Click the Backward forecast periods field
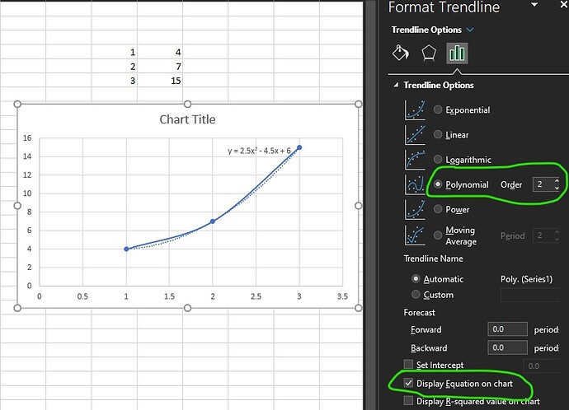The image size is (569, 410). [507, 347]
